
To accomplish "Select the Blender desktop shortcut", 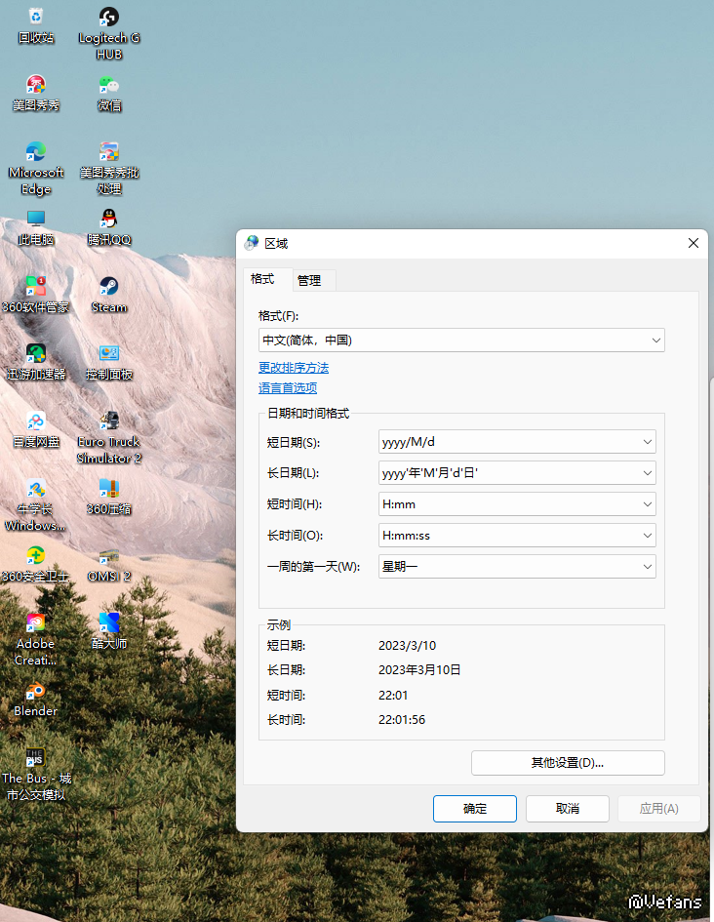I will [x=36, y=692].
